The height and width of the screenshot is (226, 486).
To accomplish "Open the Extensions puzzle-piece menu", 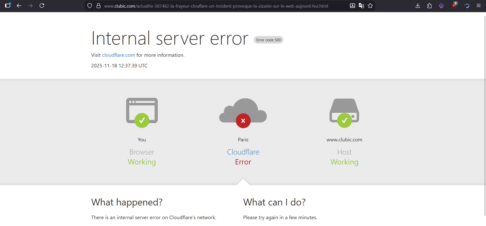I will point(429,6).
